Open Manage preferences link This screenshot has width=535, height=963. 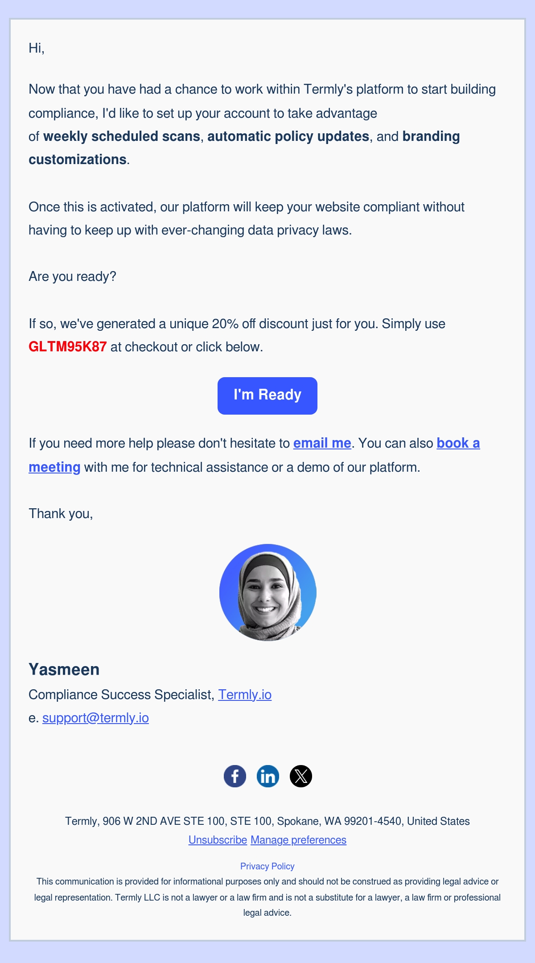point(298,840)
